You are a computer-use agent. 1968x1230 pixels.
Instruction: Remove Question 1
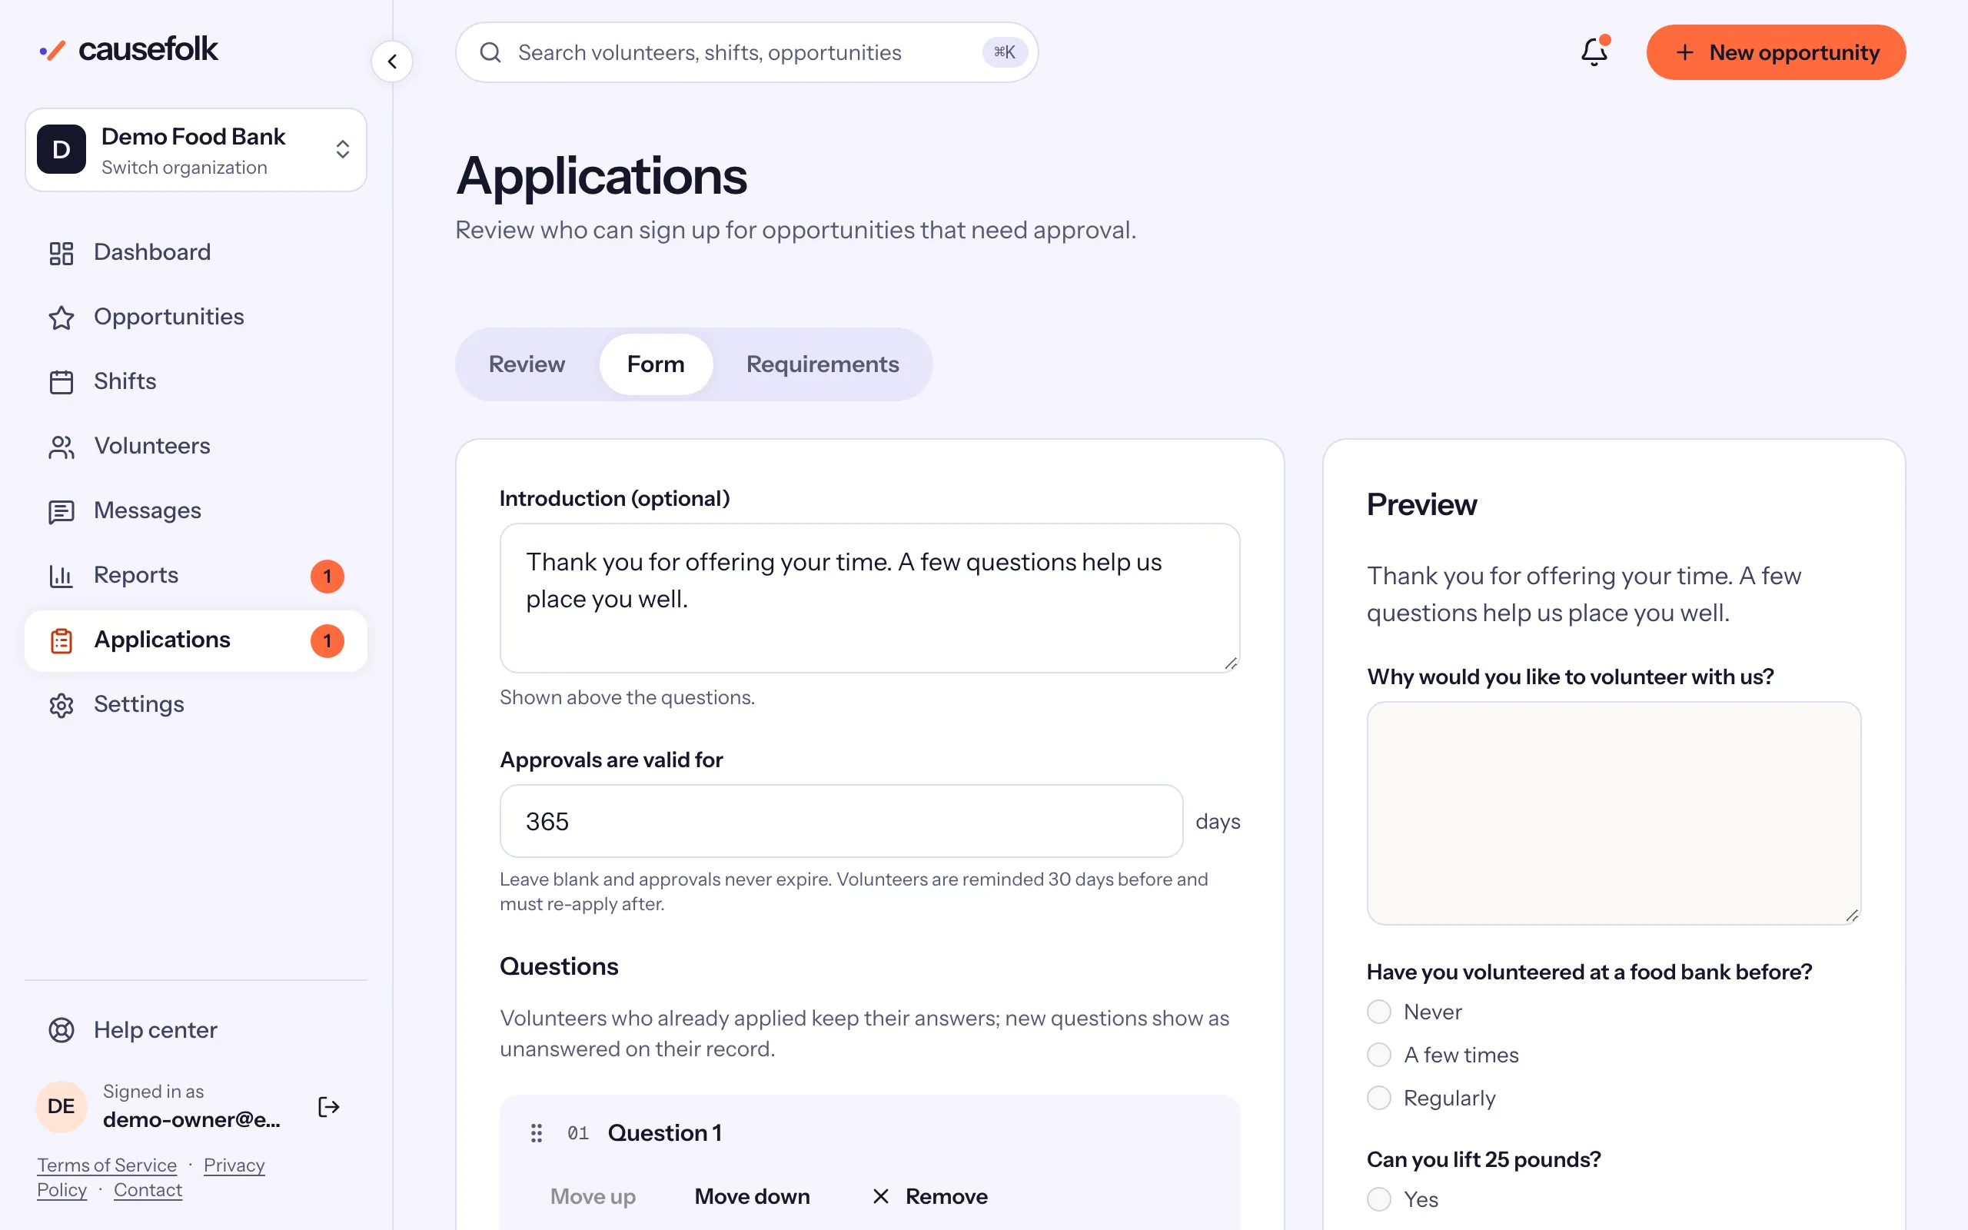coord(929,1196)
